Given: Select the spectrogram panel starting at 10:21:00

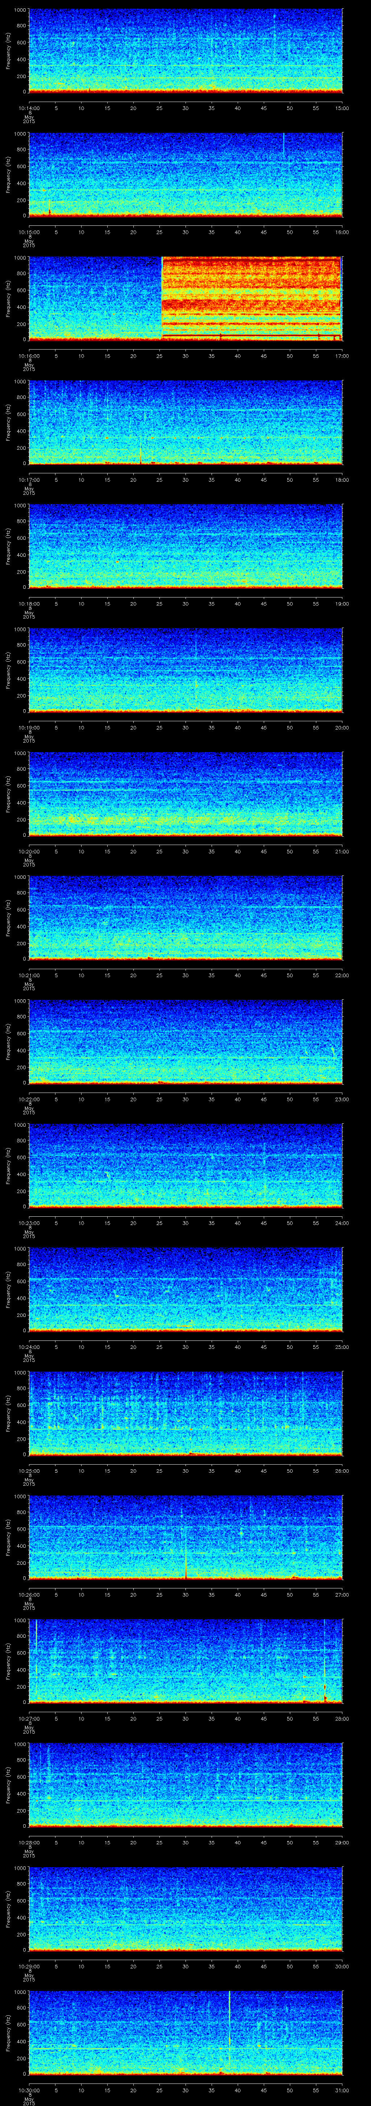Looking at the screenshot, I should coord(185,917).
